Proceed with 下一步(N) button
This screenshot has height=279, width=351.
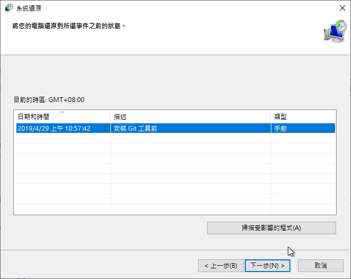[x=269, y=265]
